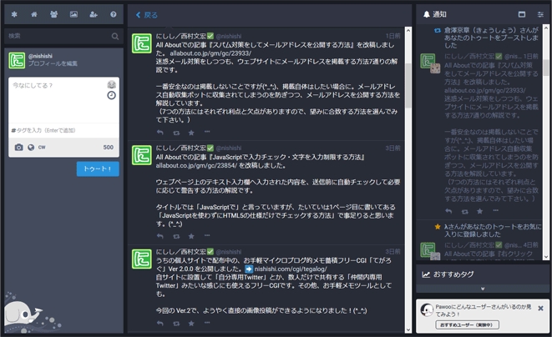Image resolution: width=552 pixels, height=337 pixels.
Task: Go back with 戻る
Action: tap(147, 15)
